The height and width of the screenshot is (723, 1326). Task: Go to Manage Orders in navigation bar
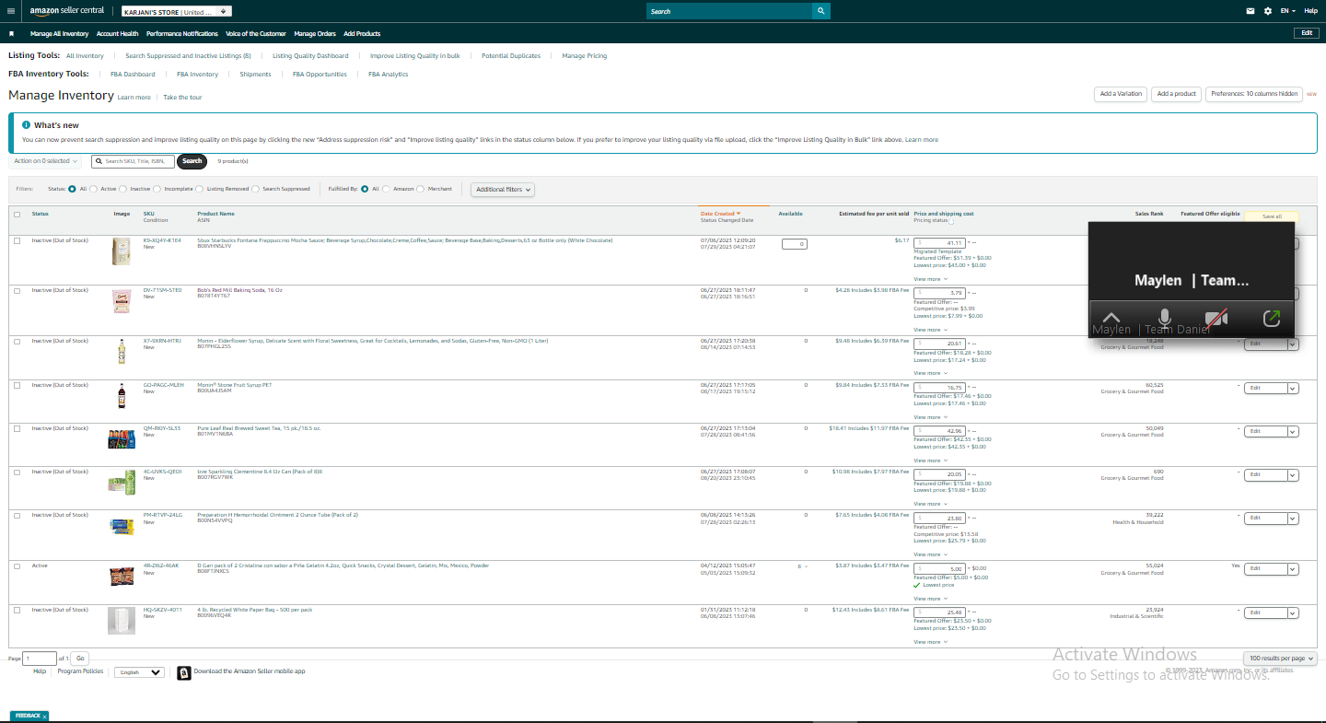pyautogui.click(x=316, y=34)
